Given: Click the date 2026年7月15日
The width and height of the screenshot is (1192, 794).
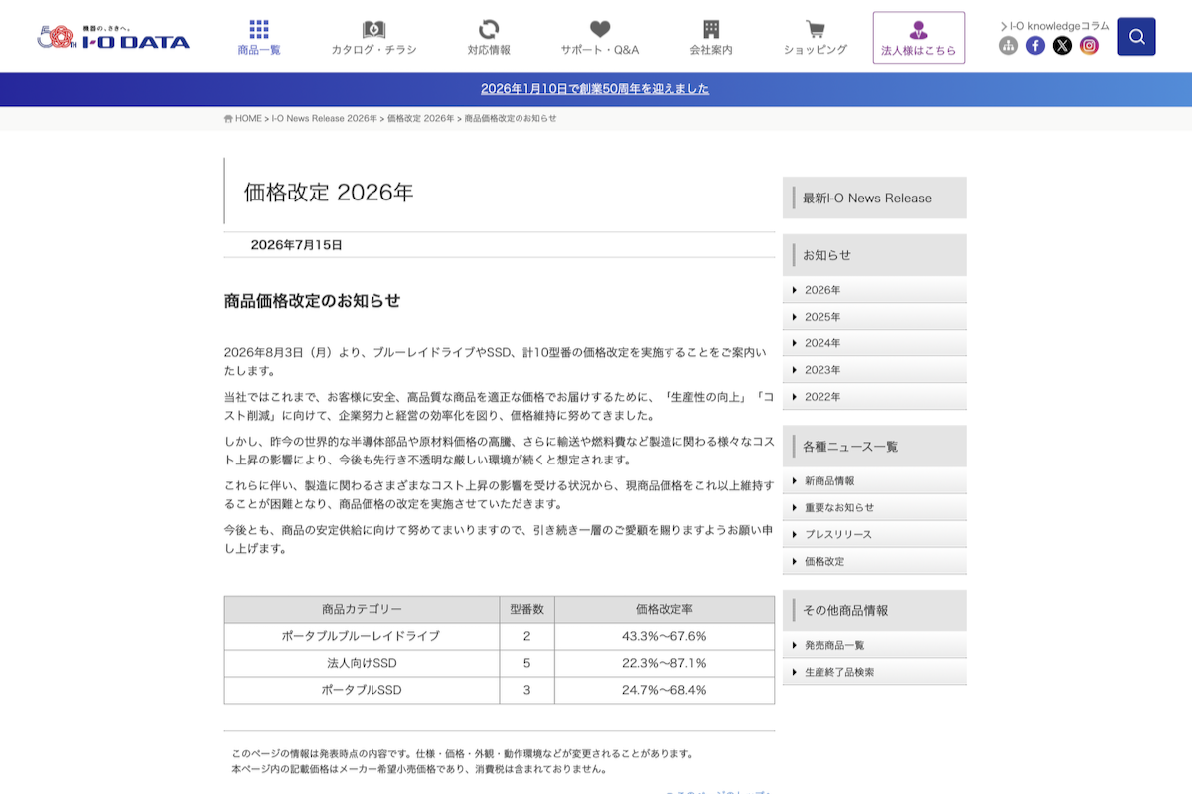Looking at the screenshot, I should coord(297,245).
